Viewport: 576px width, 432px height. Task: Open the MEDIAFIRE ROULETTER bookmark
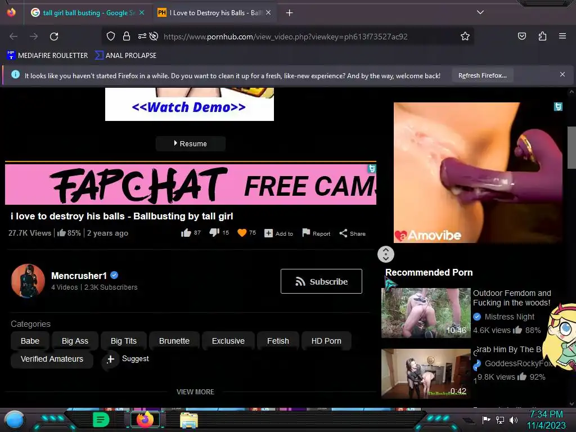pyautogui.click(x=47, y=56)
